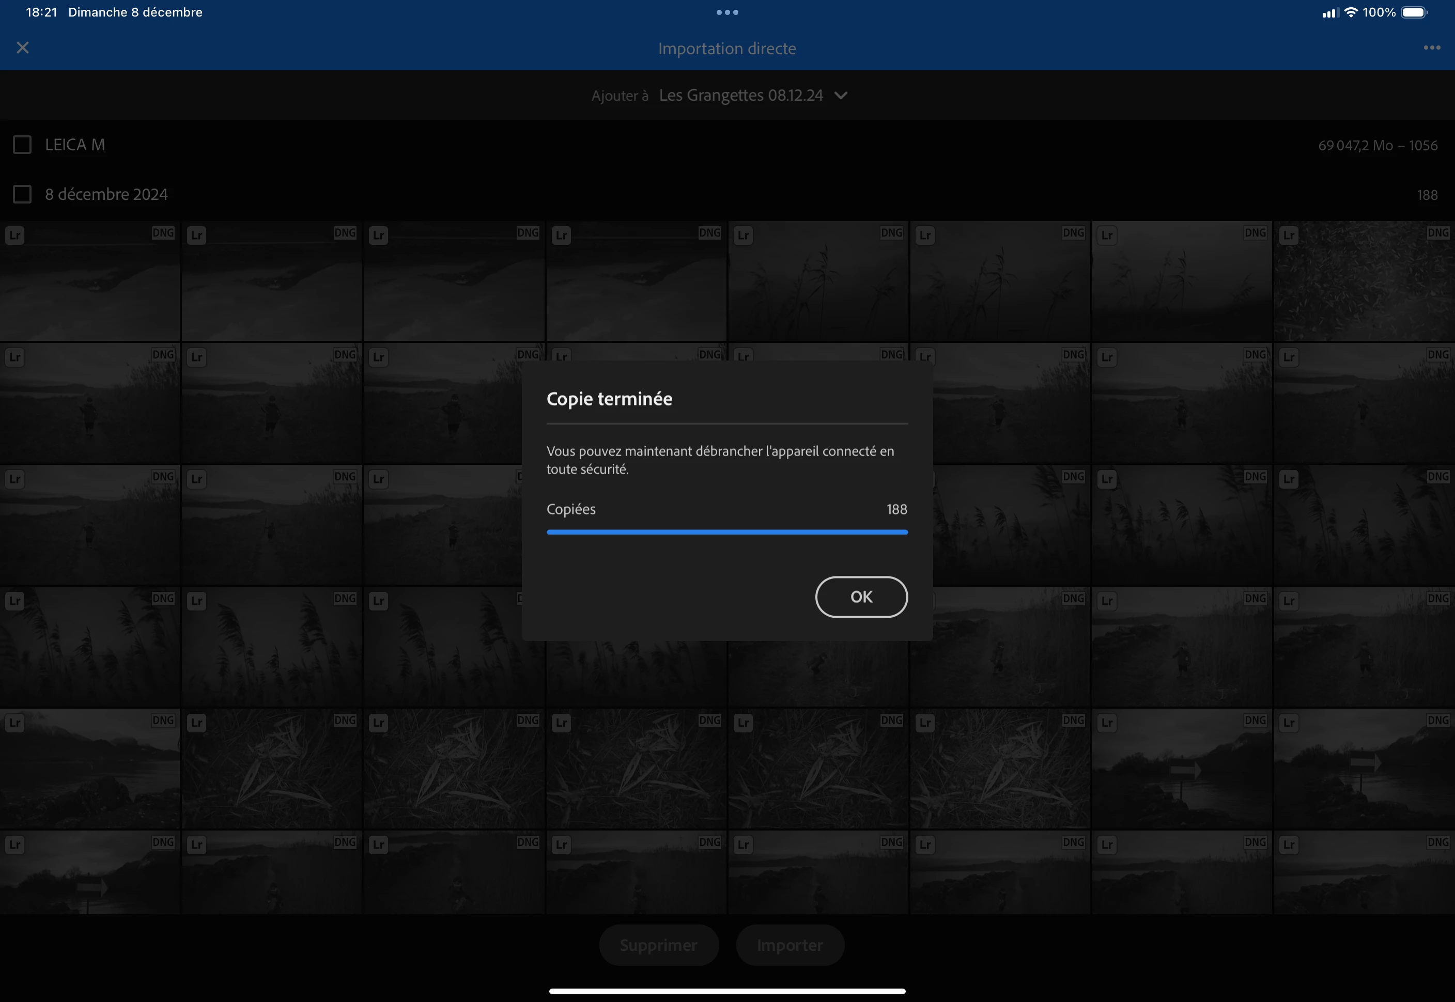
Task: Tap the battery icon in the status bar
Action: 1414,12
